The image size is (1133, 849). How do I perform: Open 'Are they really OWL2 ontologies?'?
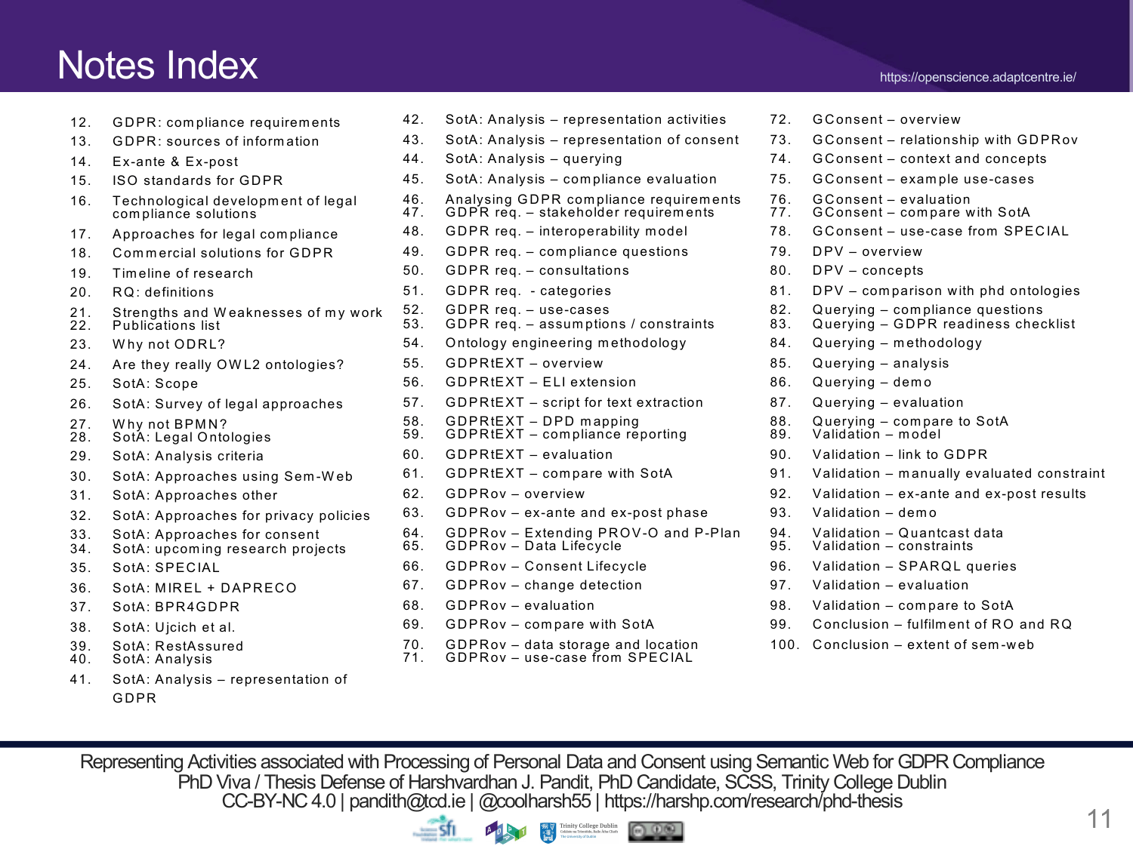click(228, 365)
